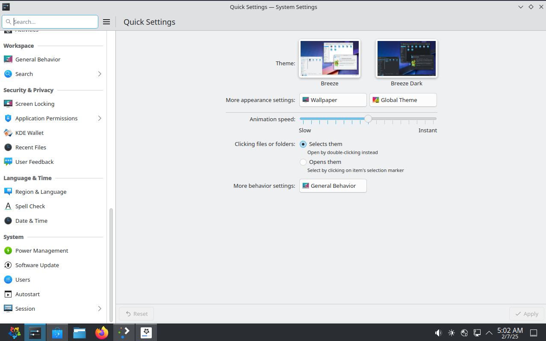Select 'Opens them' radio option
The width and height of the screenshot is (546, 341).
pyautogui.click(x=303, y=162)
